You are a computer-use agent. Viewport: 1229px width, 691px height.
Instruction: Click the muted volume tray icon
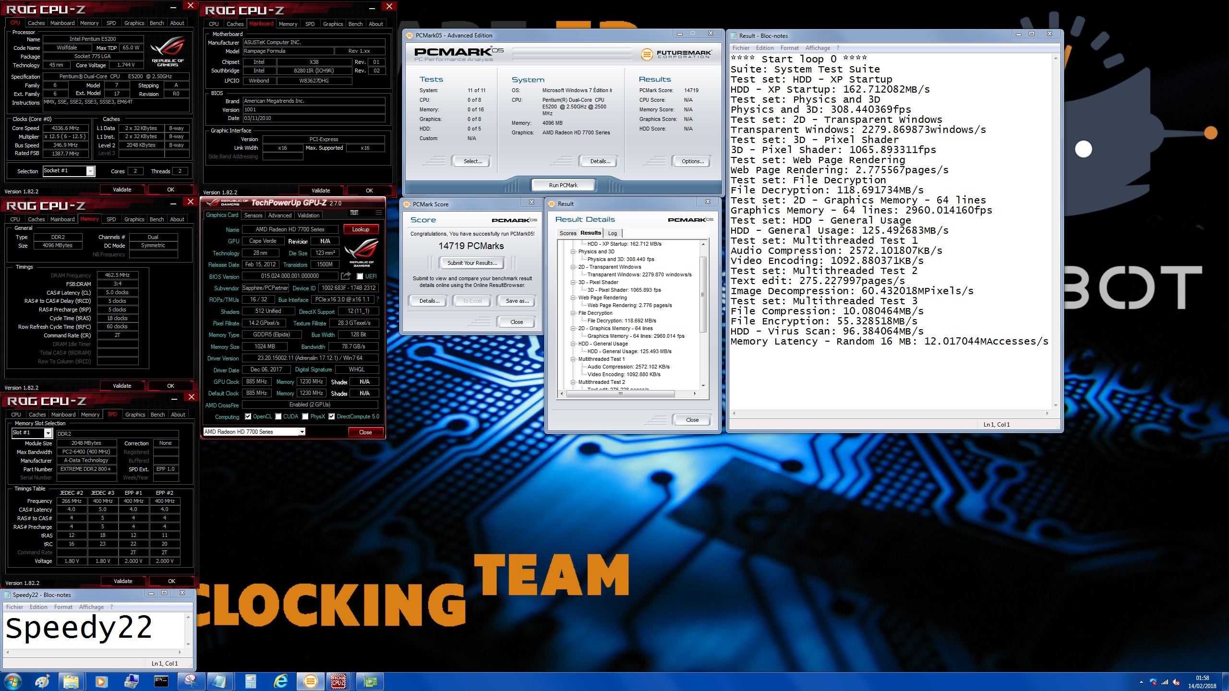[1176, 682]
